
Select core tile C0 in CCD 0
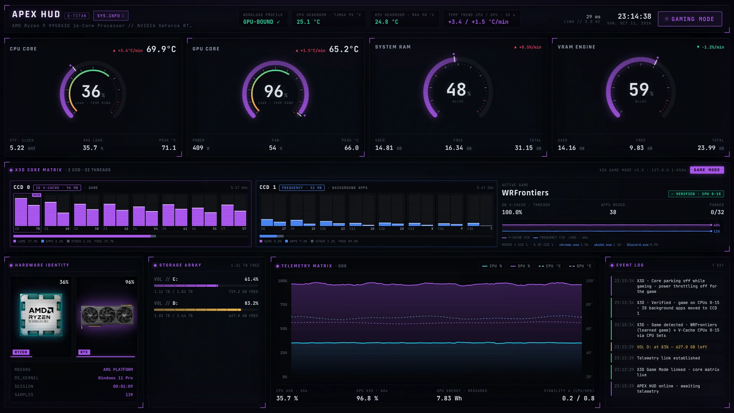[28, 213]
